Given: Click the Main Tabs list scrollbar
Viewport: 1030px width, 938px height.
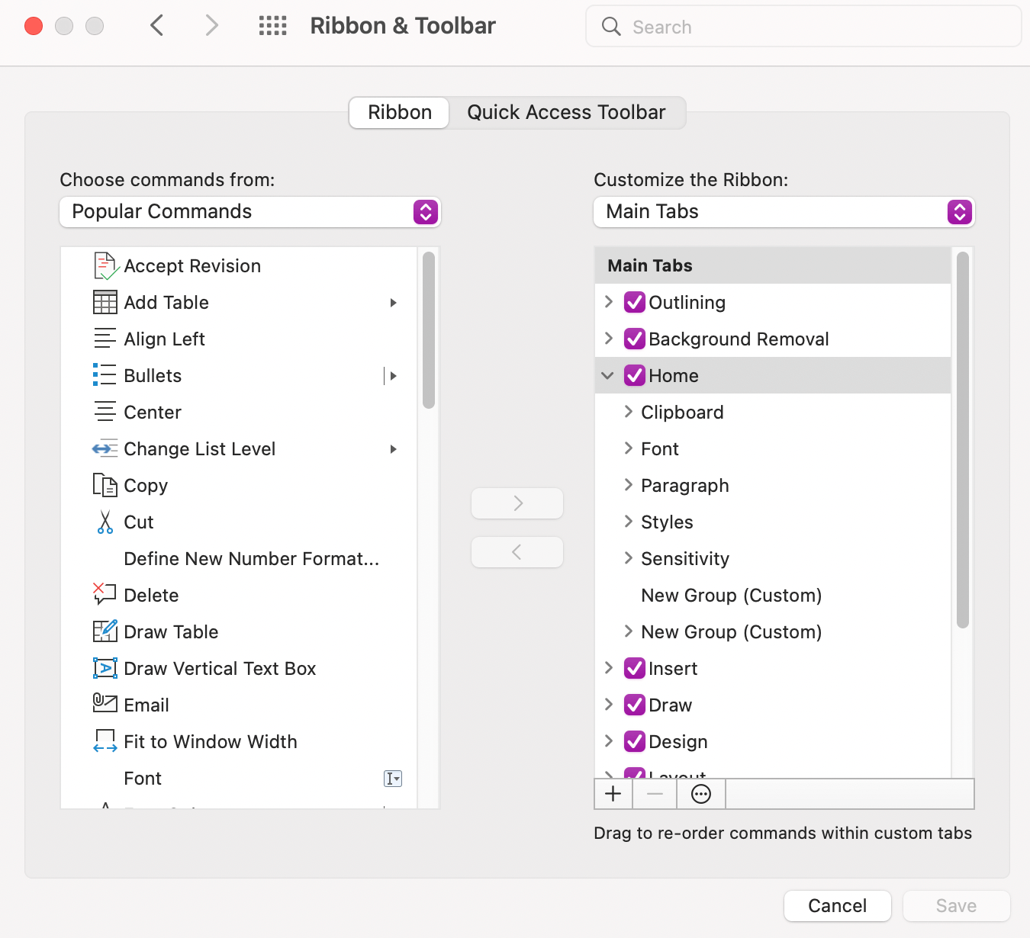Looking at the screenshot, I should pyautogui.click(x=963, y=439).
